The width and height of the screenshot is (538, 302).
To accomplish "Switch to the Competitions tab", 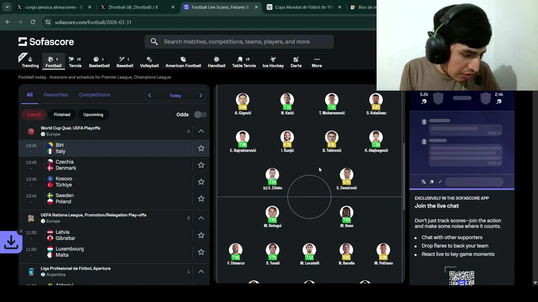I will pyautogui.click(x=95, y=95).
